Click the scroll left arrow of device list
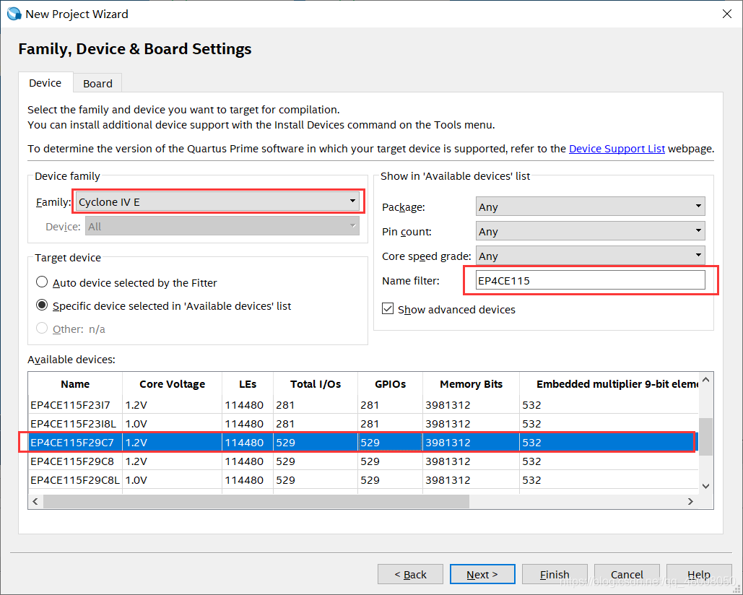This screenshot has height=595, width=743. coord(35,501)
